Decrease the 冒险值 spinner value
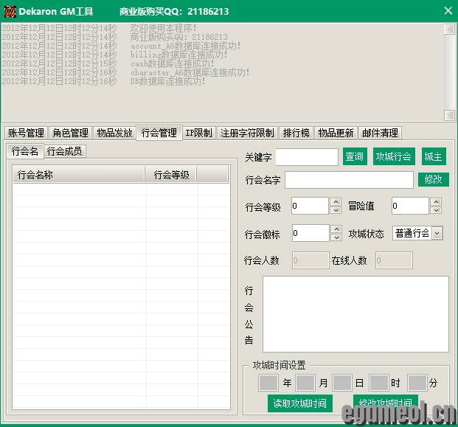Screen dimensions: 458x427 pyautogui.click(x=436, y=210)
